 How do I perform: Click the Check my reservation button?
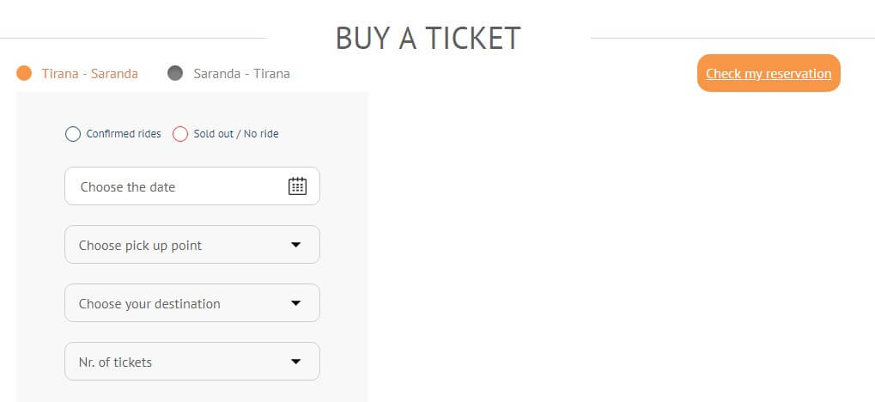(769, 73)
